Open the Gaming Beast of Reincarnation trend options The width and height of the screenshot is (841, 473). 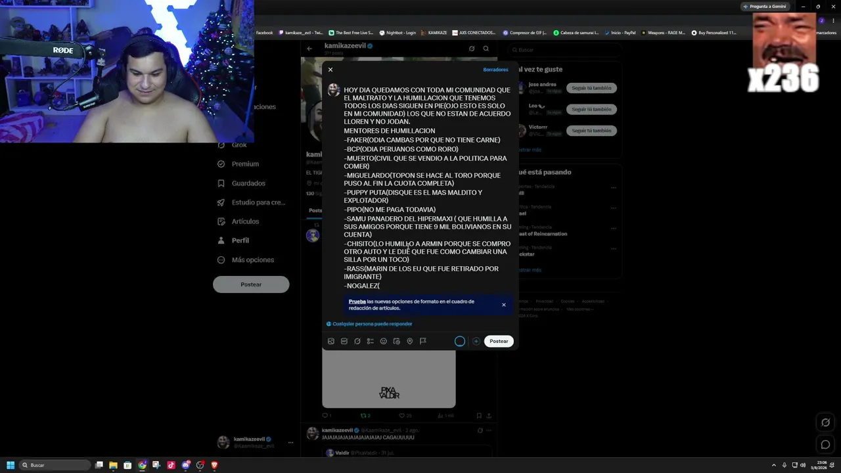[614, 228]
